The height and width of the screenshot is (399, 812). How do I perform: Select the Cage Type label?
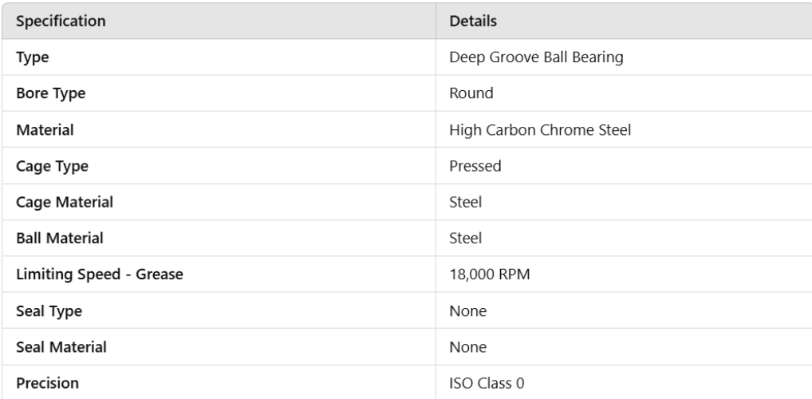click(x=53, y=166)
